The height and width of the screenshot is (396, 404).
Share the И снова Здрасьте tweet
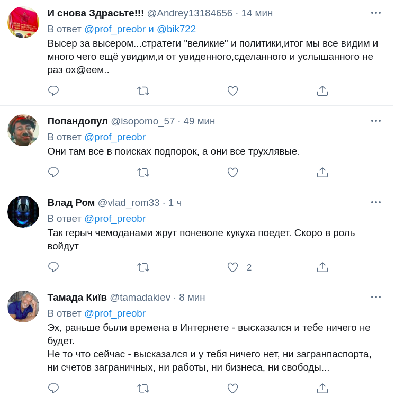click(322, 91)
